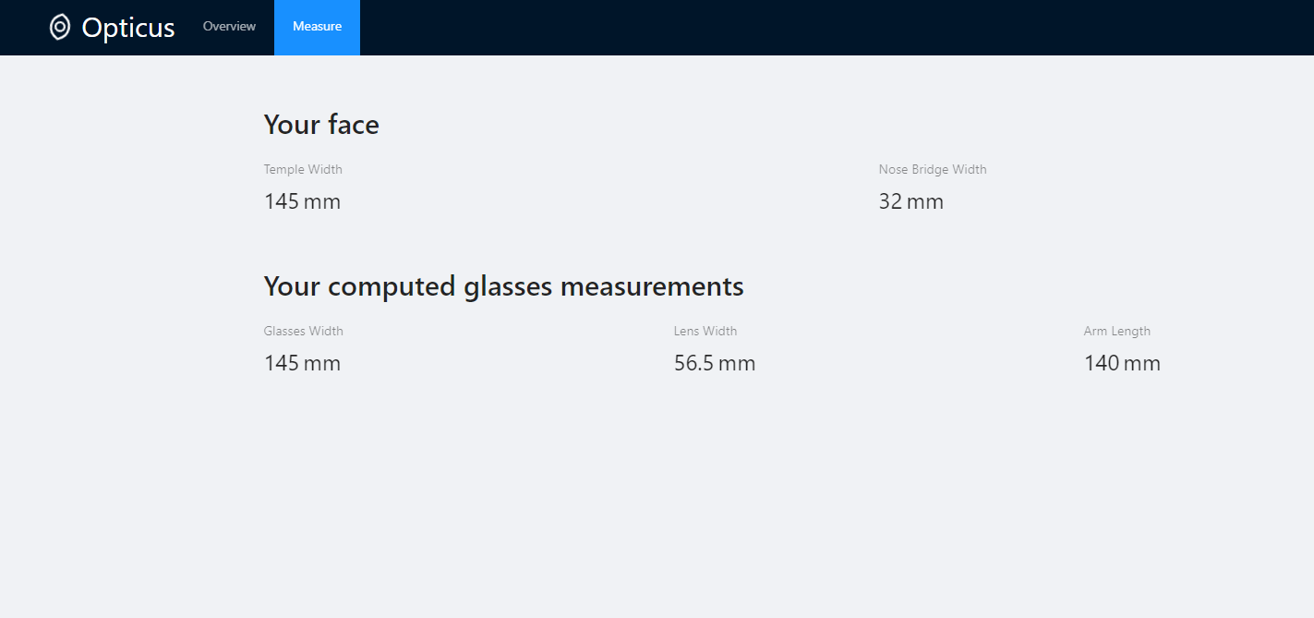Click Your computed glasses measurements heading
The height and width of the screenshot is (618, 1314).
click(x=503, y=286)
